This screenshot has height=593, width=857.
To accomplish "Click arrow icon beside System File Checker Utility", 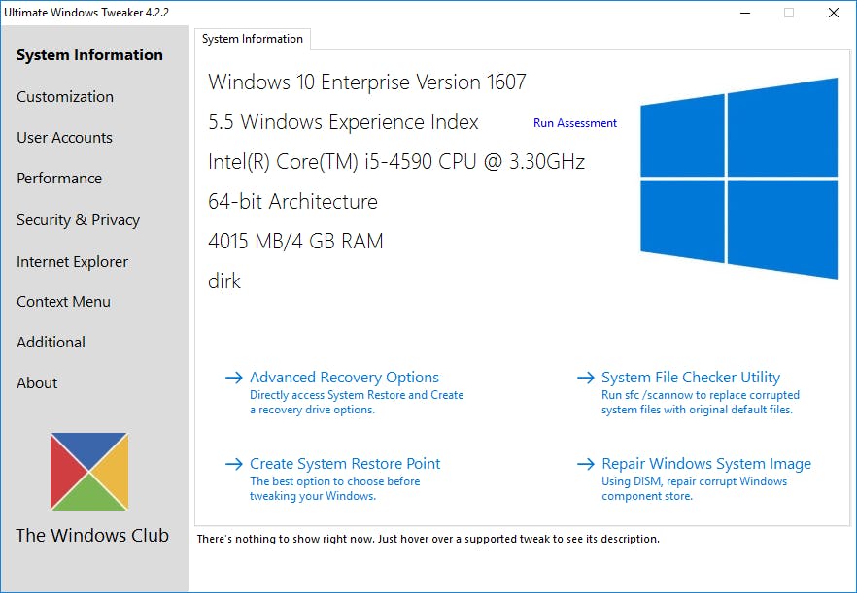I will point(585,379).
